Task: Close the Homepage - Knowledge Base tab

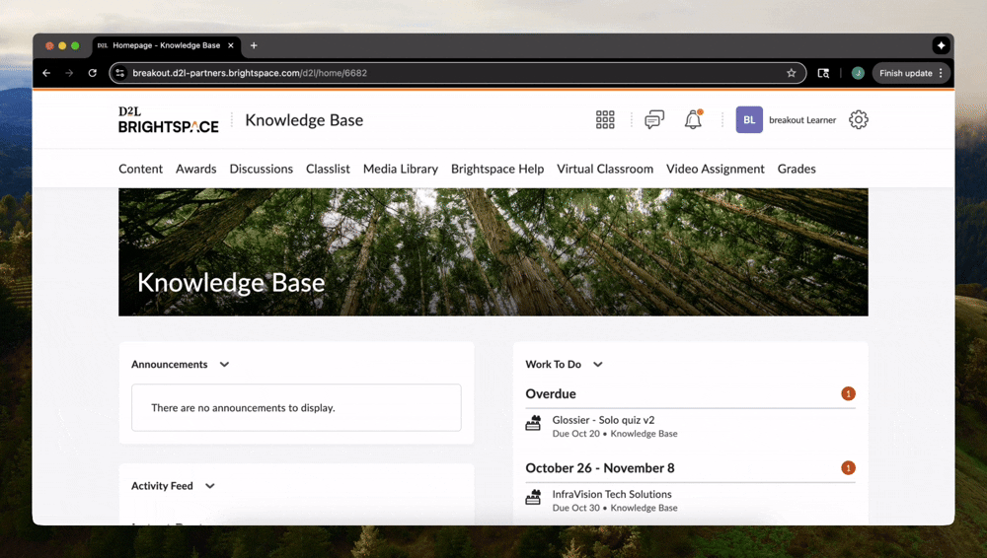Action: click(230, 45)
